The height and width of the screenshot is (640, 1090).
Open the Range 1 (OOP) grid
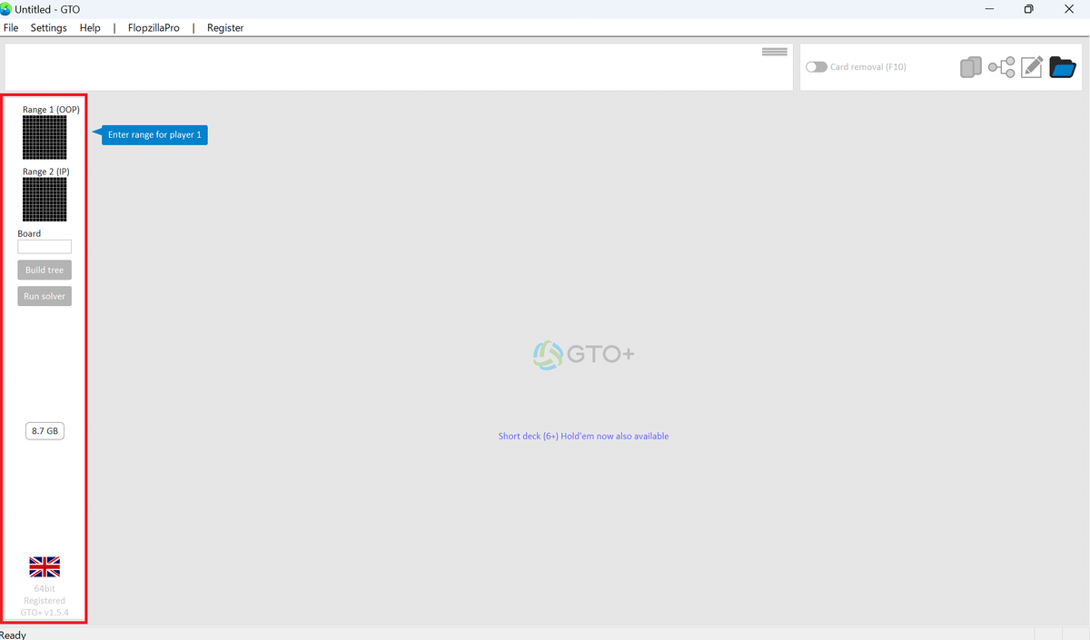click(x=45, y=138)
